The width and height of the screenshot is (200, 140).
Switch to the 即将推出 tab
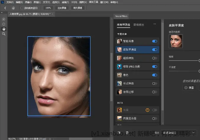(x=139, y=25)
